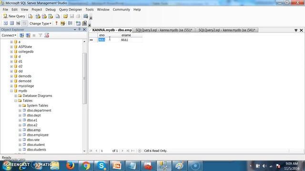Open the standard toolbar overflow arrow
The image size is (305, 171).
point(91,18)
